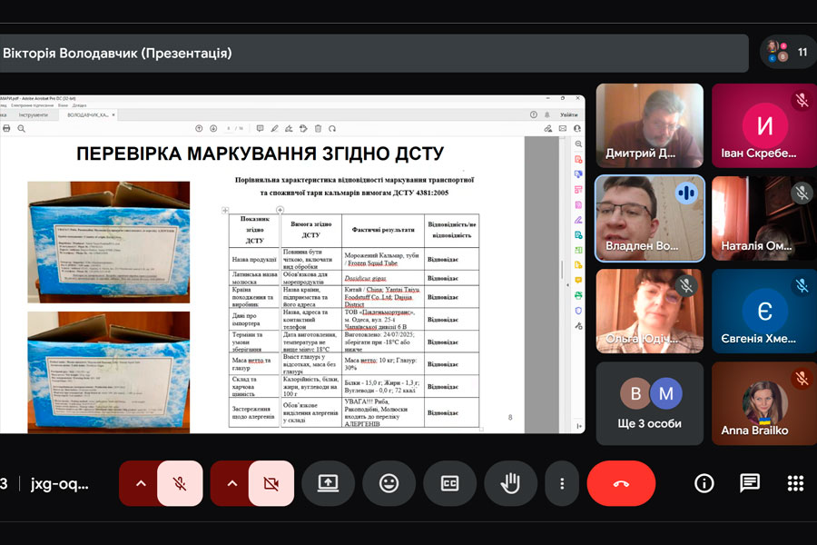
Task: Open more options three-dot menu
Action: point(563,483)
